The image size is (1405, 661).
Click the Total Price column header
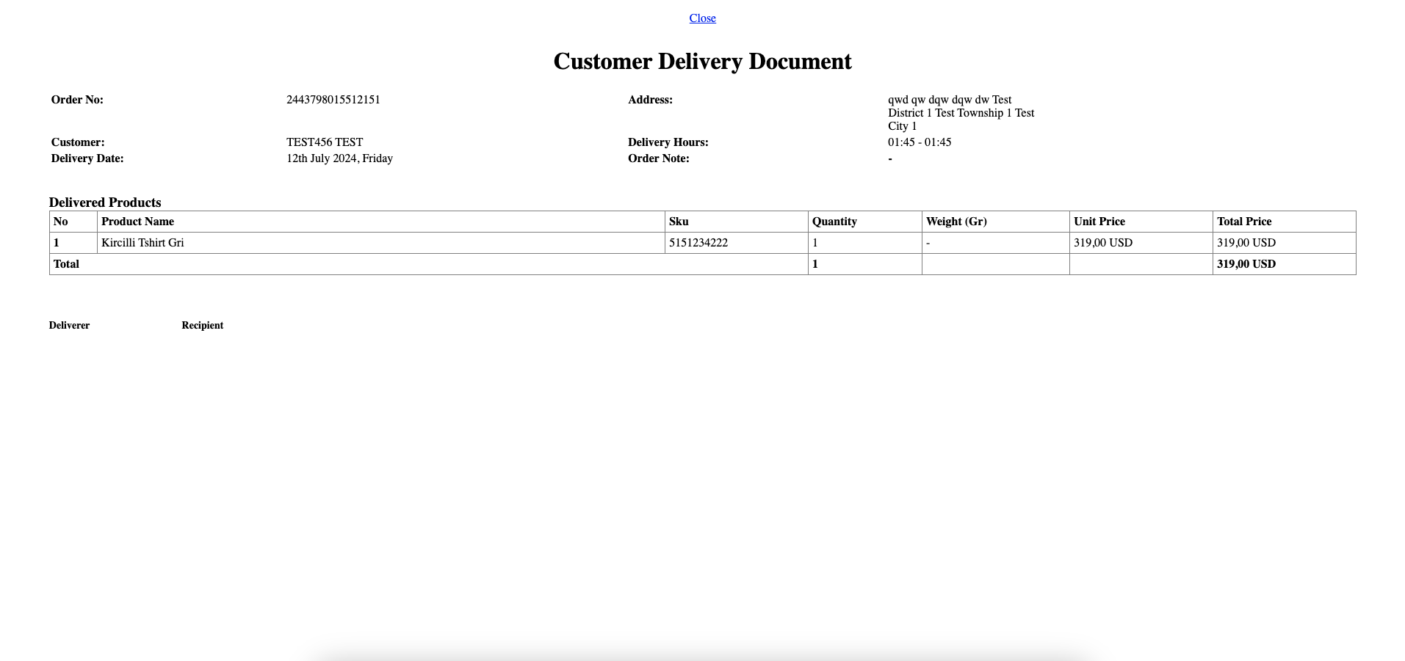pos(1243,222)
